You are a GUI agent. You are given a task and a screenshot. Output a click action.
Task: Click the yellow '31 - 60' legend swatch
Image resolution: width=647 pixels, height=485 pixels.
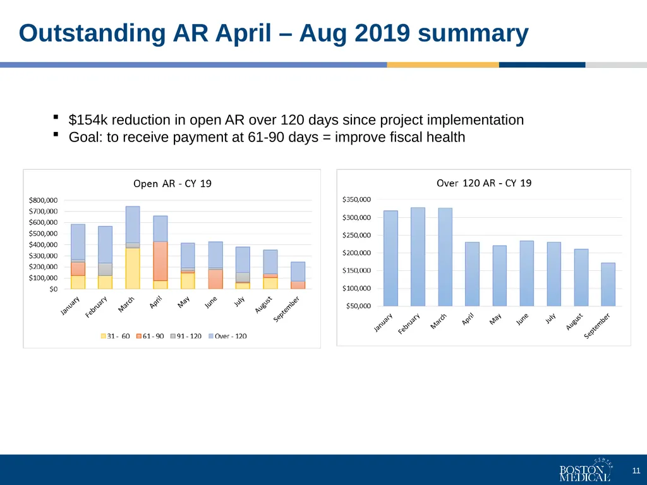point(103,336)
